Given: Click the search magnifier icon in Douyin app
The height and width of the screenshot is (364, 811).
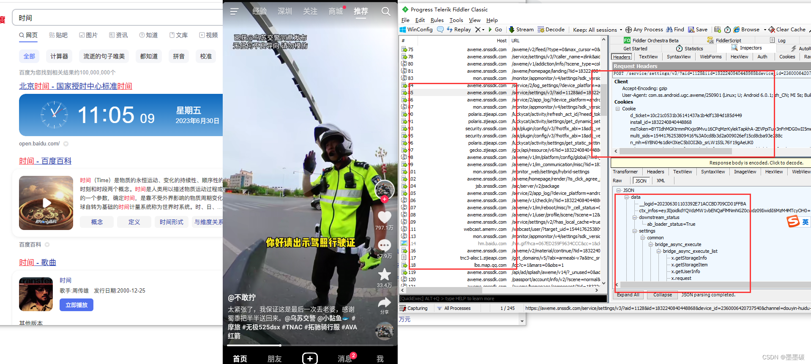Looking at the screenshot, I should [x=386, y=11].
